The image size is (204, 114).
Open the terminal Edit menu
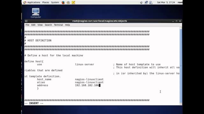[x=33, y=25]
